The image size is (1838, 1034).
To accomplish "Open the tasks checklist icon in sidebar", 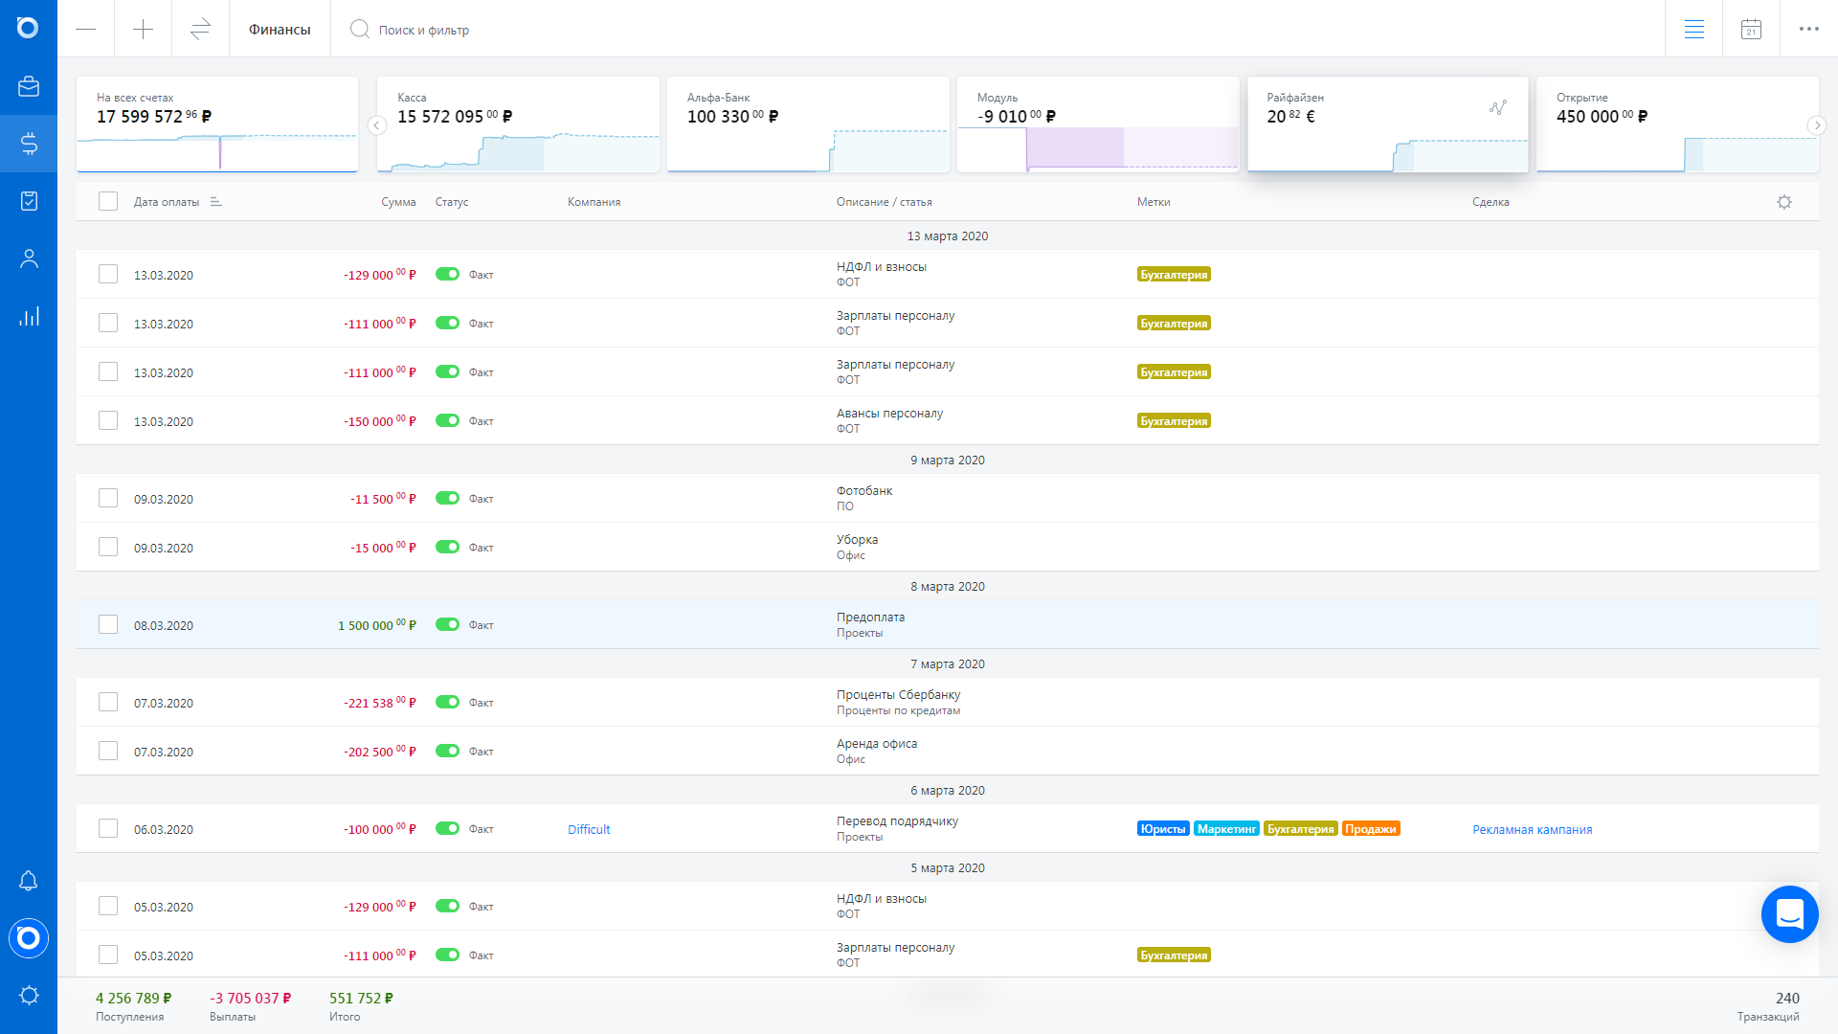I will (29, 201).
